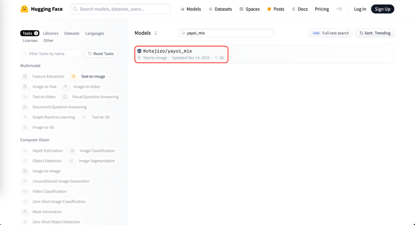
Task: Open Posts from the top navigation
Action: 276,9
